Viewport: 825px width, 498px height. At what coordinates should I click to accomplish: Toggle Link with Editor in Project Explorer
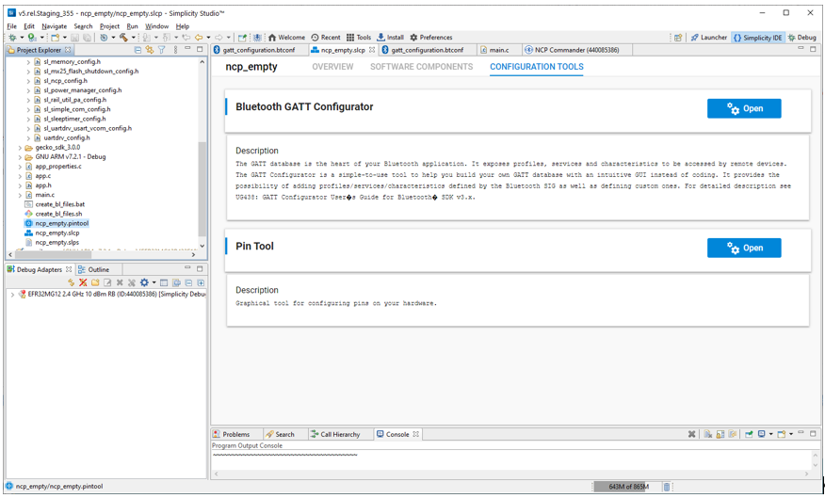150,49
